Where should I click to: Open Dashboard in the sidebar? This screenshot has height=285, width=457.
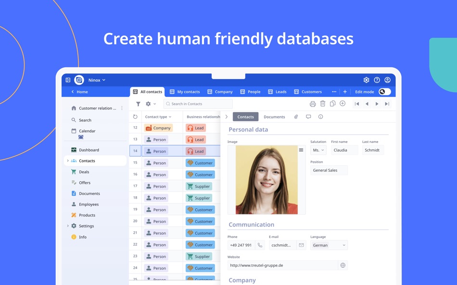(x=85, y=150)
